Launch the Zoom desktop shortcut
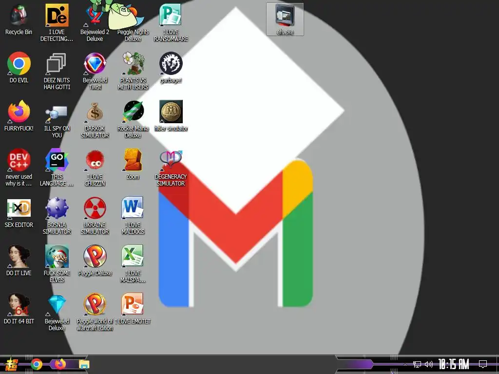 click(133, 165)
